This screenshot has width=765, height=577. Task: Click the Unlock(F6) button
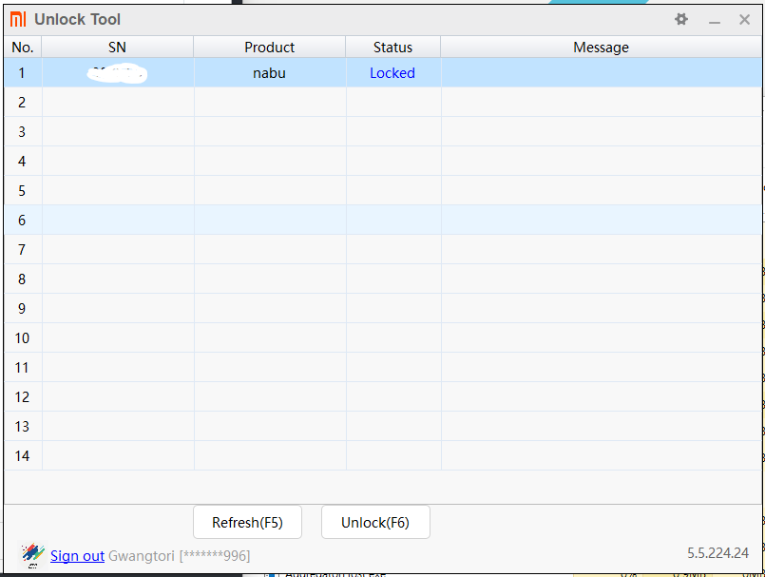click(x=375, y=522)
